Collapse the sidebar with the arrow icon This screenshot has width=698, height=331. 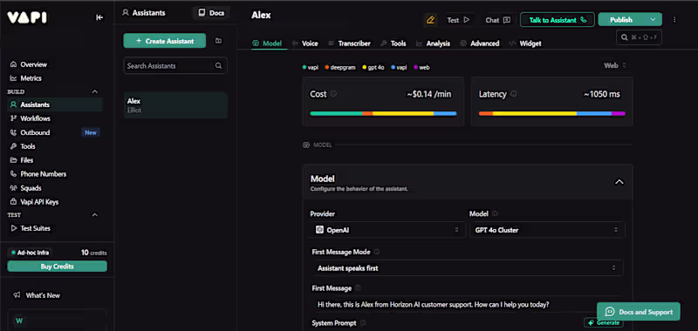tap(99, 17)
